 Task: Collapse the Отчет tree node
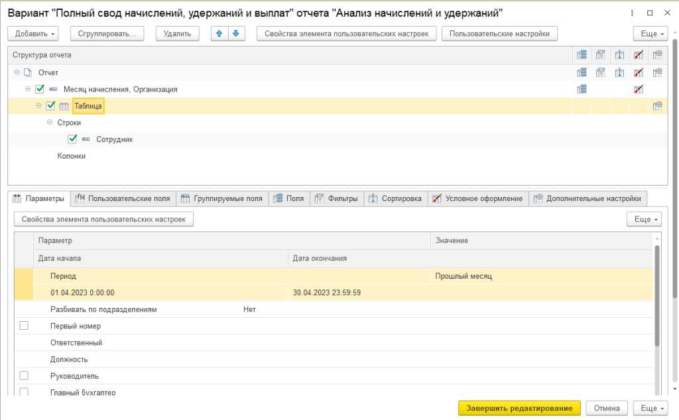pos(17,72)
